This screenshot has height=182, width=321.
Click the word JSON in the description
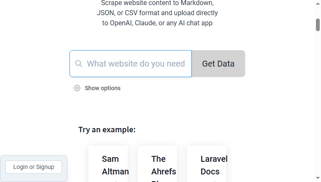pyautogui.click(x=106, y=13)
